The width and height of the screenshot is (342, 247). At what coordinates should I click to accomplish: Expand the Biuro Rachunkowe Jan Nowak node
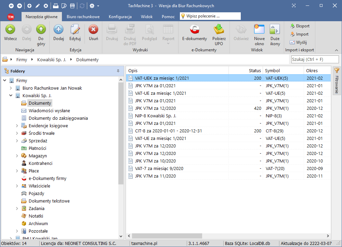pos(11,88)
